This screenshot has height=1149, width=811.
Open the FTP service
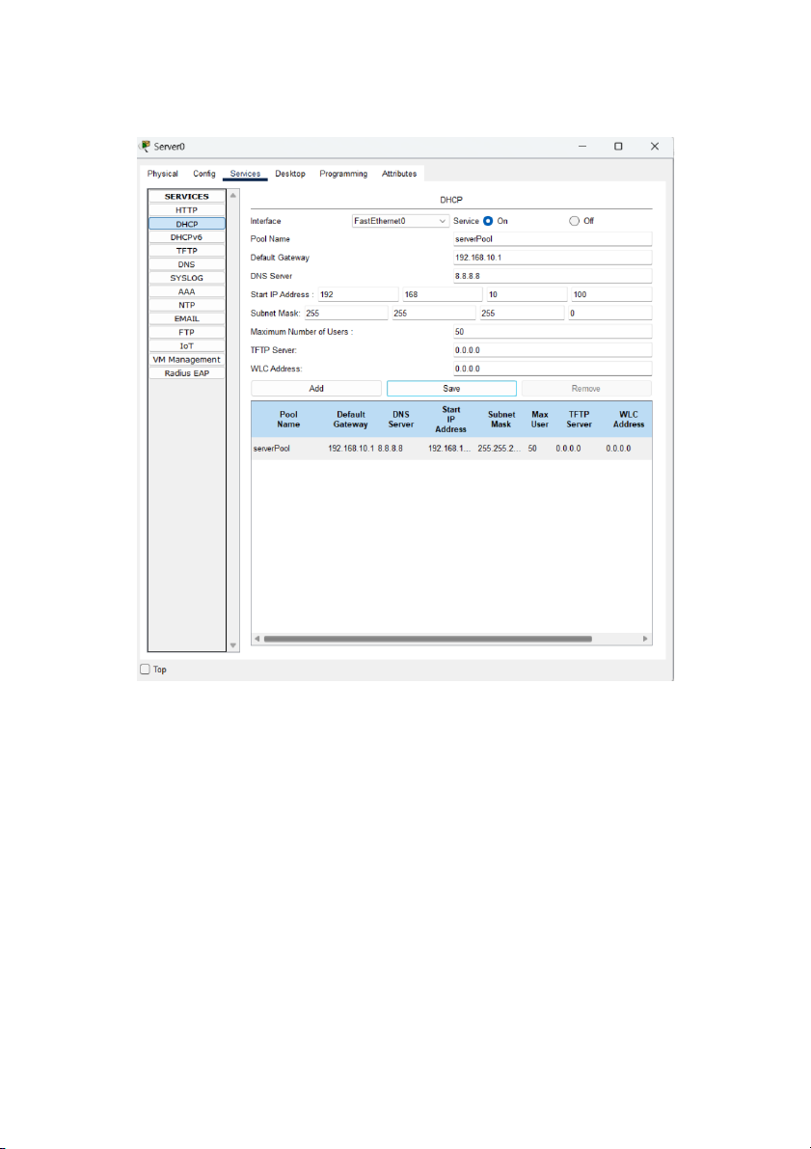point(187,332)
